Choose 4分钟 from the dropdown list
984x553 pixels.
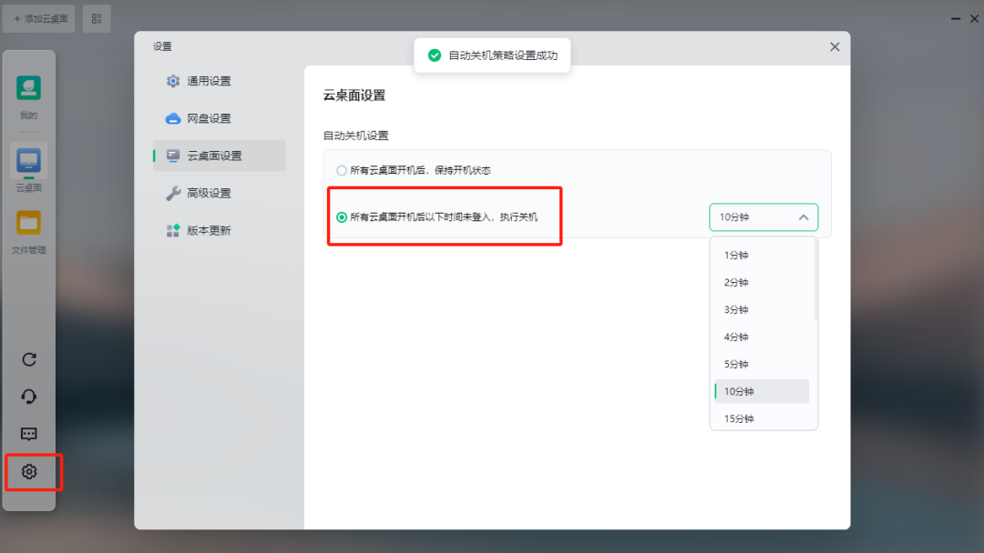[x=761, y=337]
